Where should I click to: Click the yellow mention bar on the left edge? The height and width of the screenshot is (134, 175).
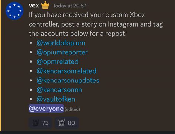[0, 65]
